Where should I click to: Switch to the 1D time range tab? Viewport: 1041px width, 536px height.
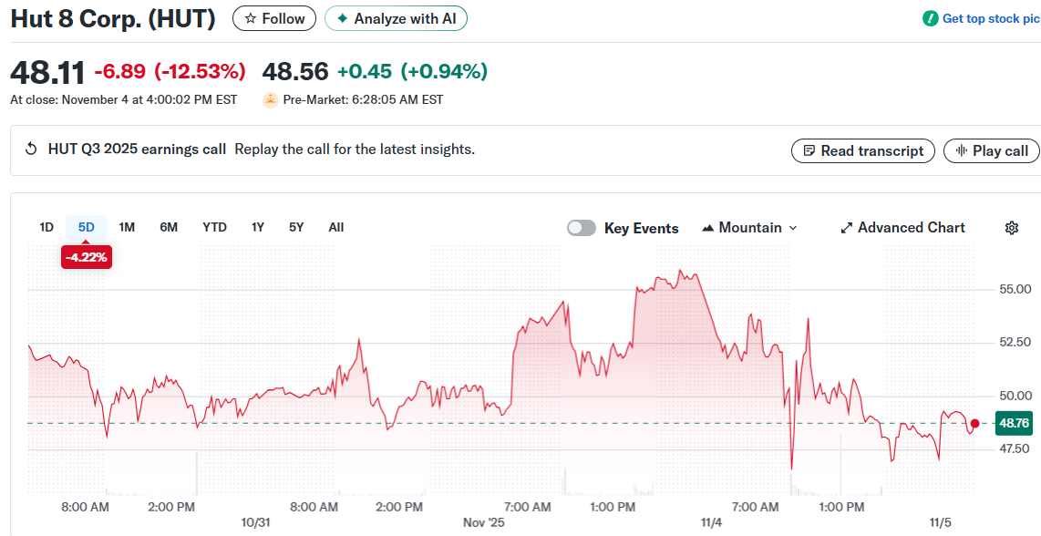pos(46,227)
